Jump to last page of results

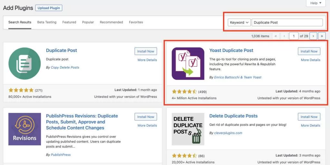pyautogui.click(x=322, y=36)
